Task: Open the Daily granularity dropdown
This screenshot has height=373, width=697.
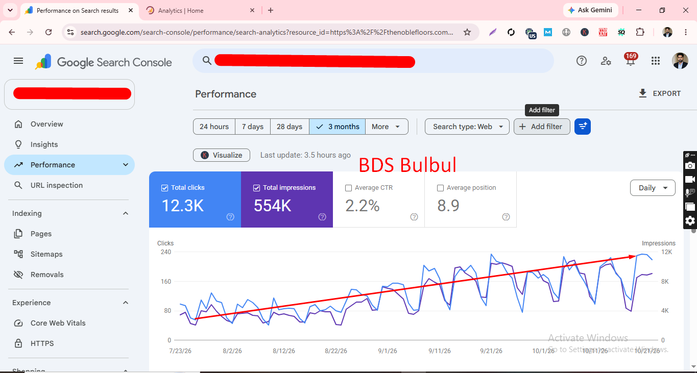Action: 653,188
